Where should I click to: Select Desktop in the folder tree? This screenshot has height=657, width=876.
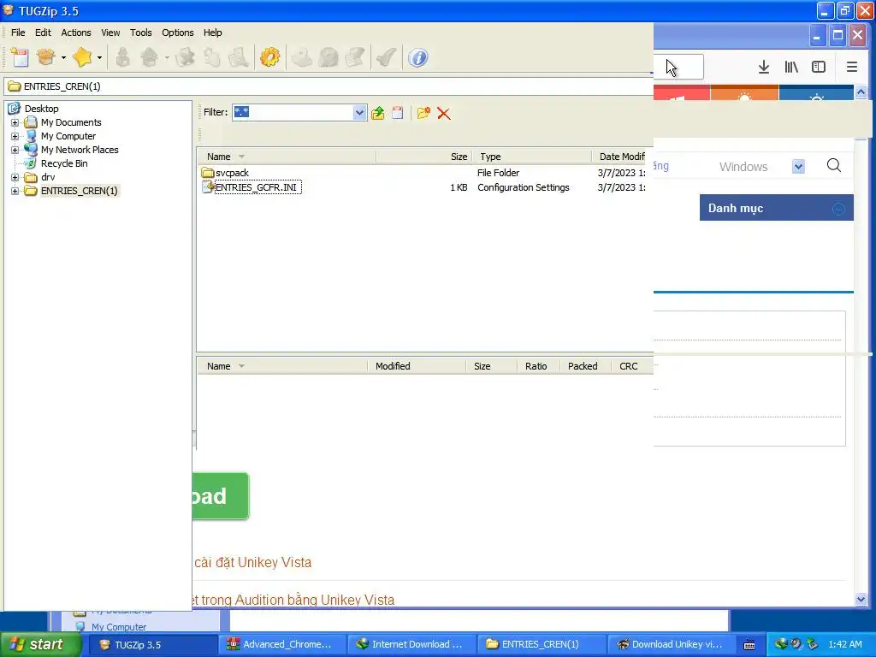click(x=41, y=109)
